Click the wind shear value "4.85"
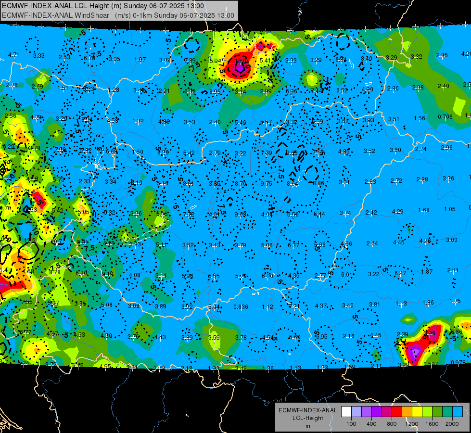471x433 pixels. point(344,152)
